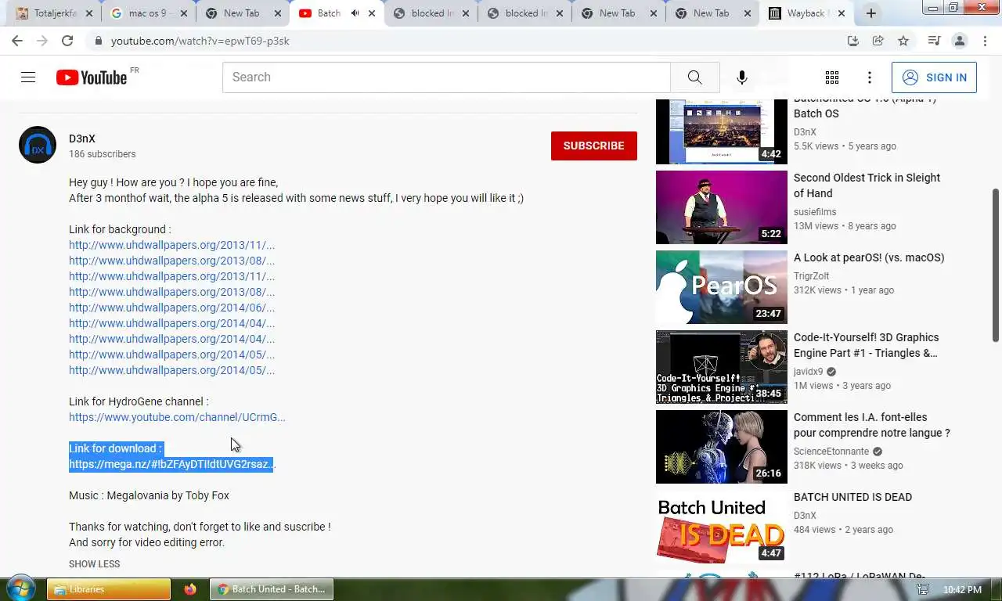Click the SIGN IN button

934,77
